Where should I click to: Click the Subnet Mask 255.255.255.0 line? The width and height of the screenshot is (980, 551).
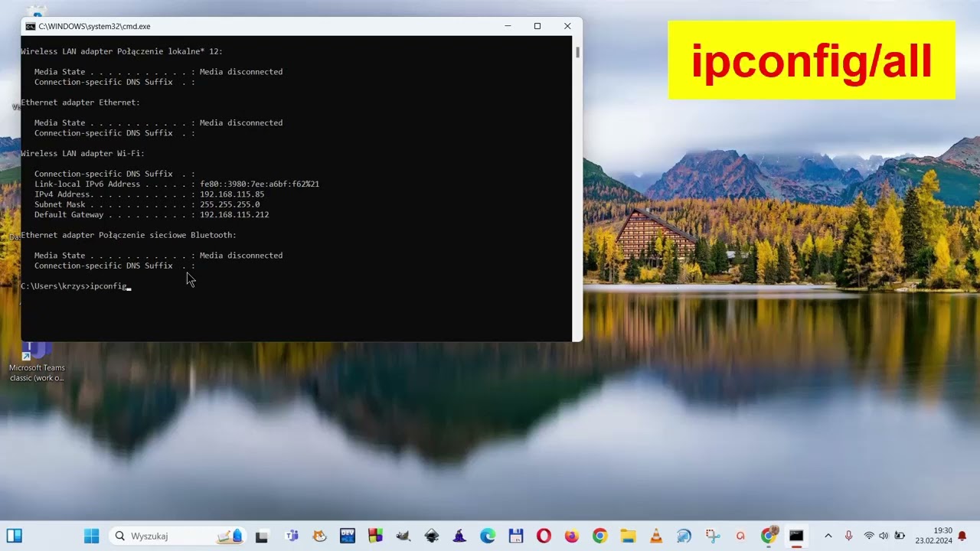pyautogui.click(x=147, y=204)
